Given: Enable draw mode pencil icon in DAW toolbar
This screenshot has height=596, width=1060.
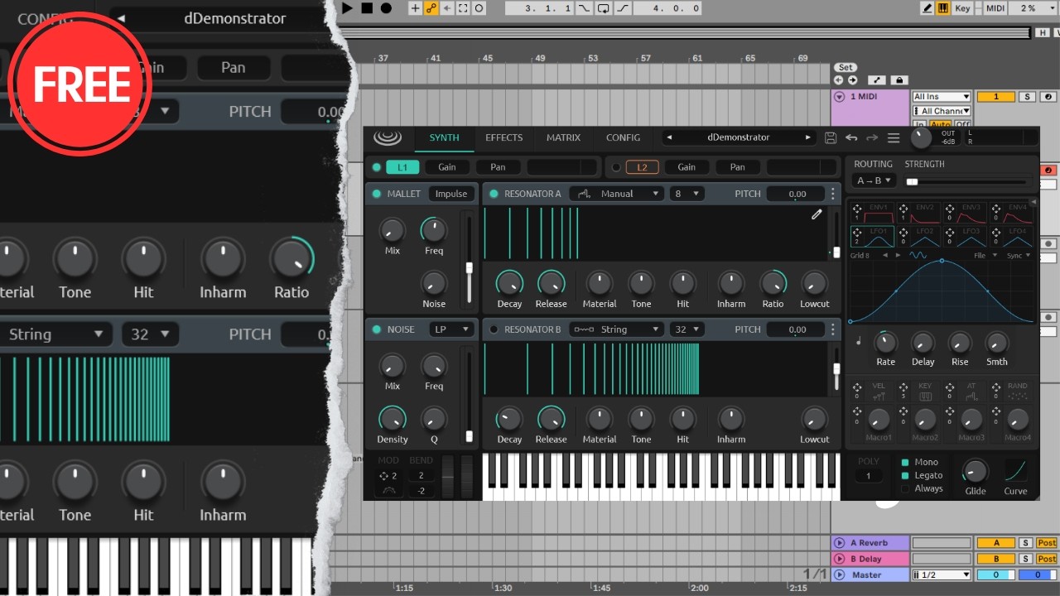Looking at the screenshot, I should tap(927, 8).
